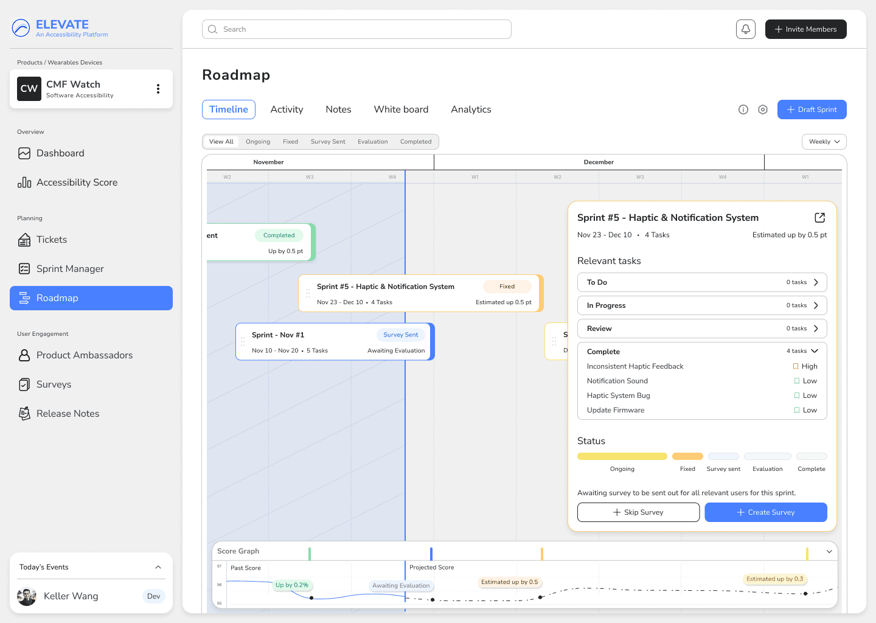Open sprint details in external view icon
Image resolution: width=876 pixels, height=623 pixels.
819,218
